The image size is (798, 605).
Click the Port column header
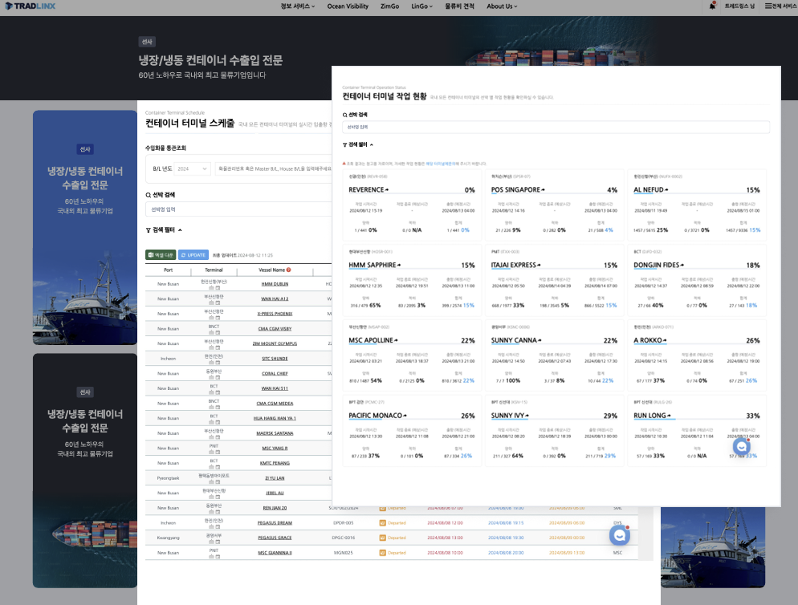(x=168, y=270)
